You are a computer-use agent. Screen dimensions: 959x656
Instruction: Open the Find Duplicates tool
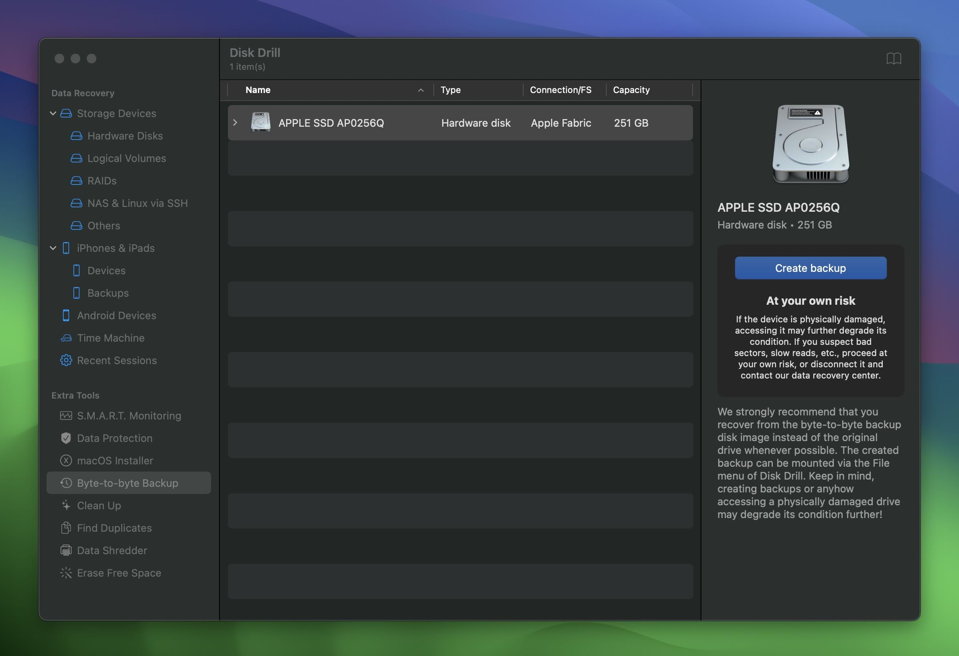coord(114,528)
